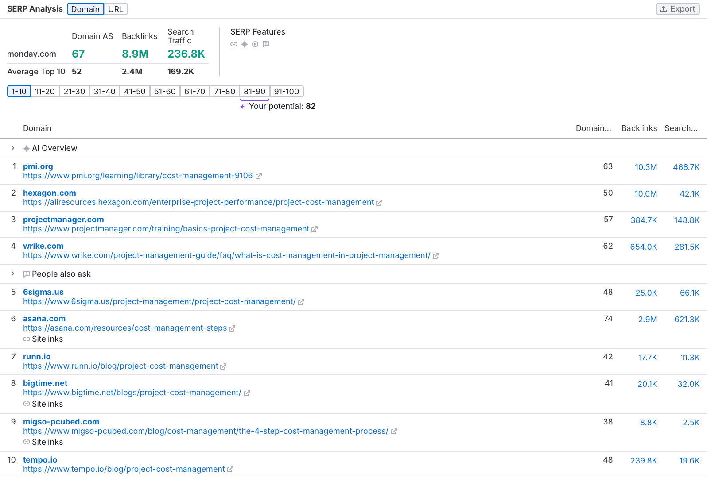The image size is (707, 478).
Task: Click asana.com search traffic 621.3K
Action: click(687, 320)
